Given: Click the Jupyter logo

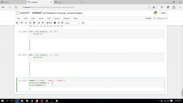Looking at the screenshot, I should 23,13.
